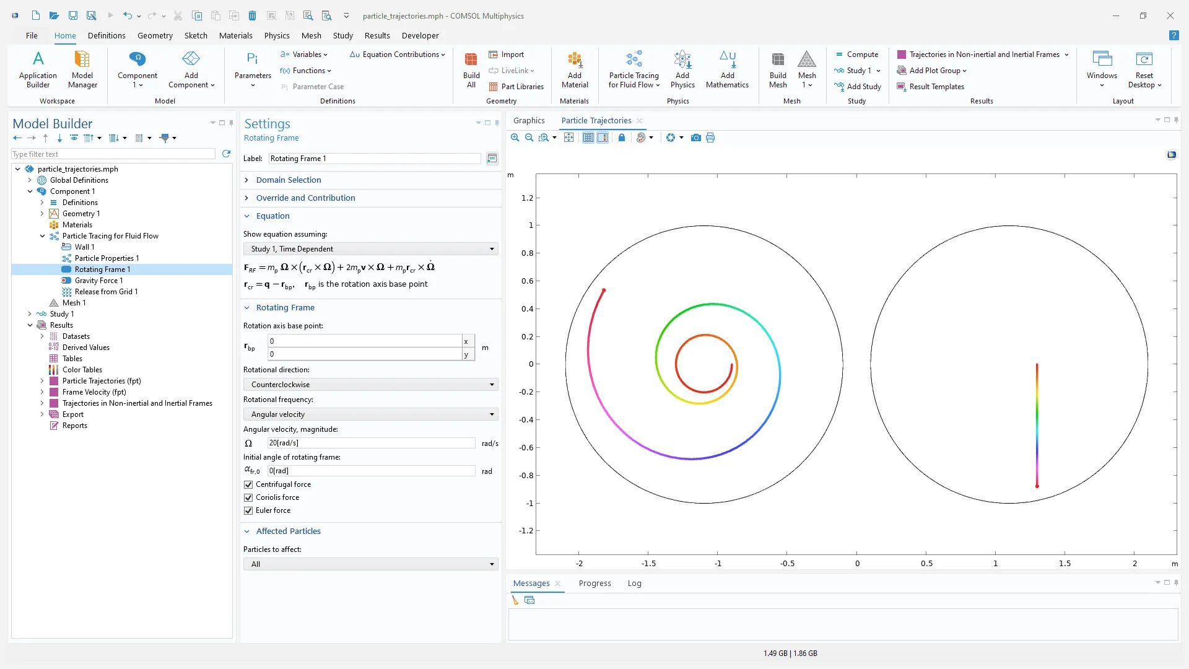Open the Physics ribbon tab
The width and height of the screenshot is (1189, 669).
276,36
